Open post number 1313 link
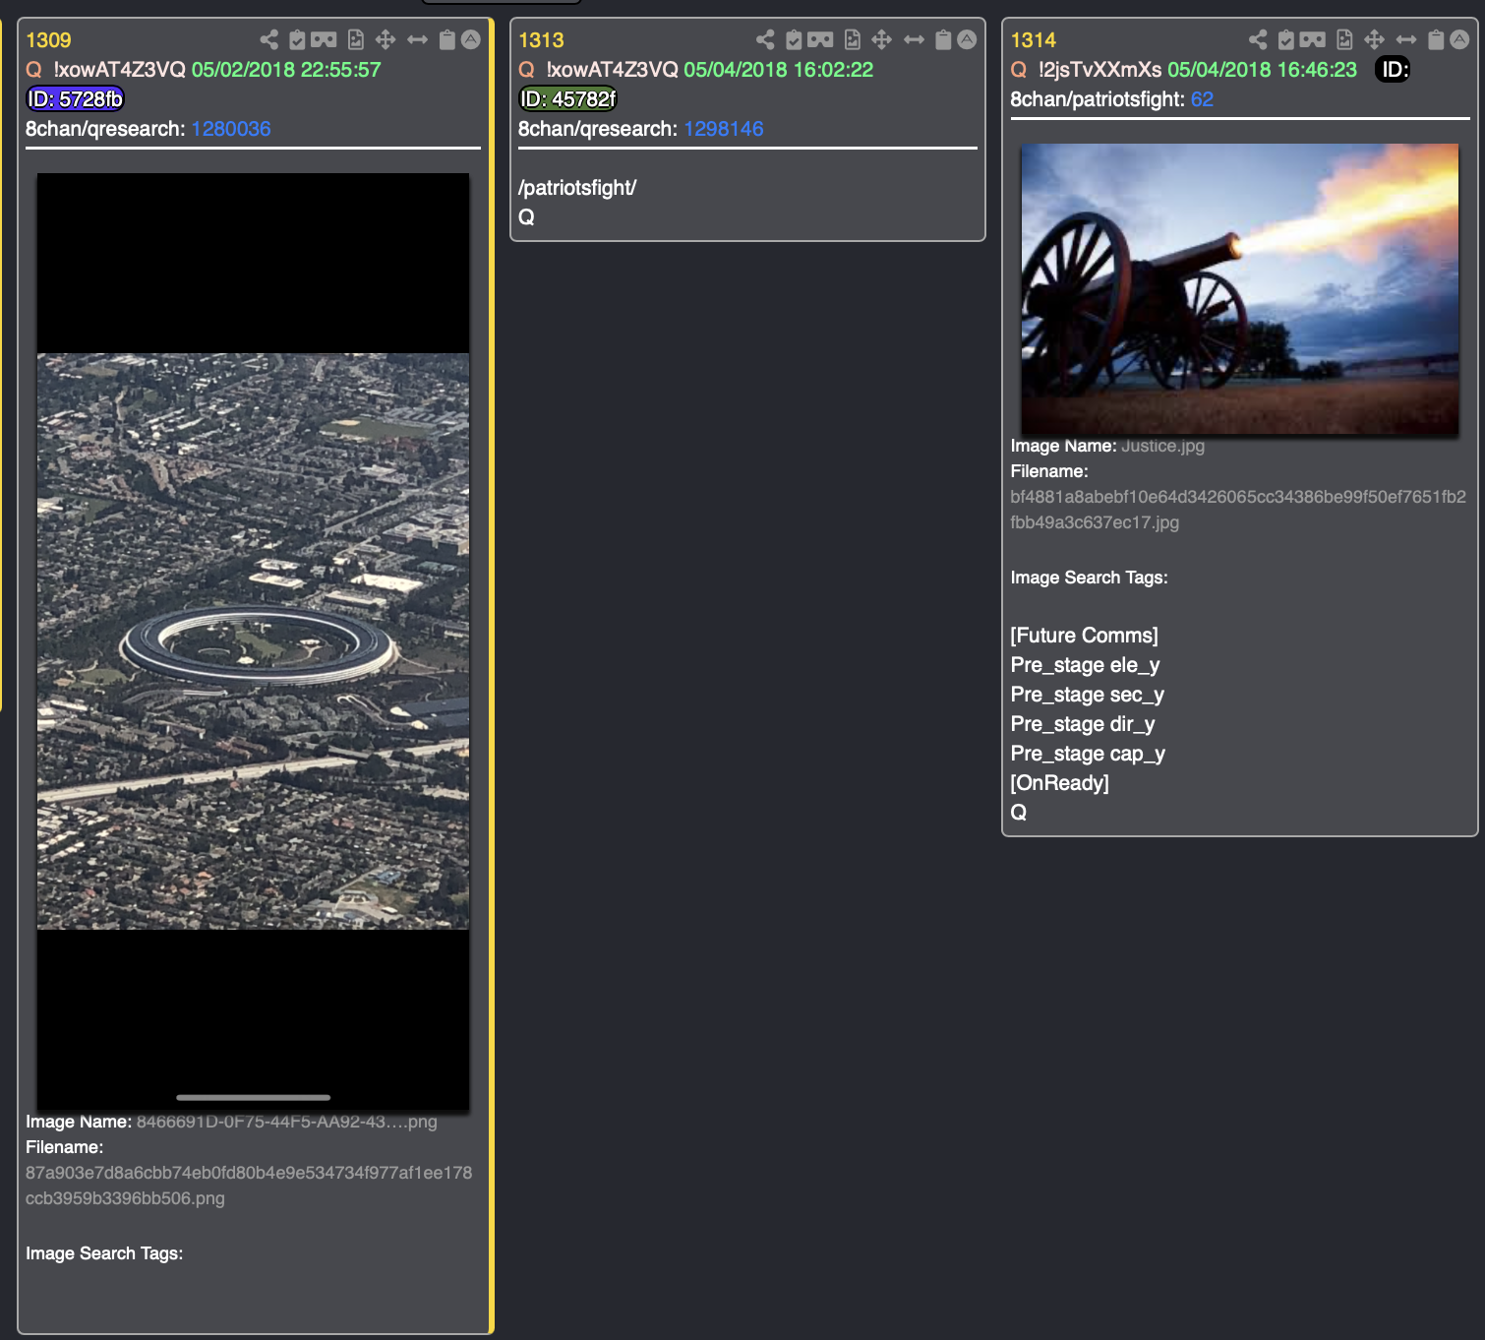 541,40
